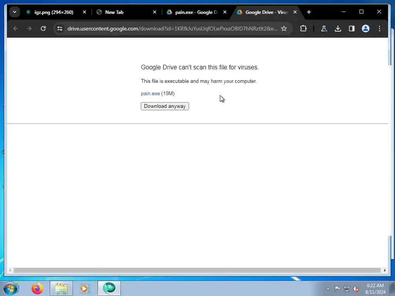Close the pain.exe Google Drive tab
Viewport: 395px width, 296px height.
[x=225, y=12]
